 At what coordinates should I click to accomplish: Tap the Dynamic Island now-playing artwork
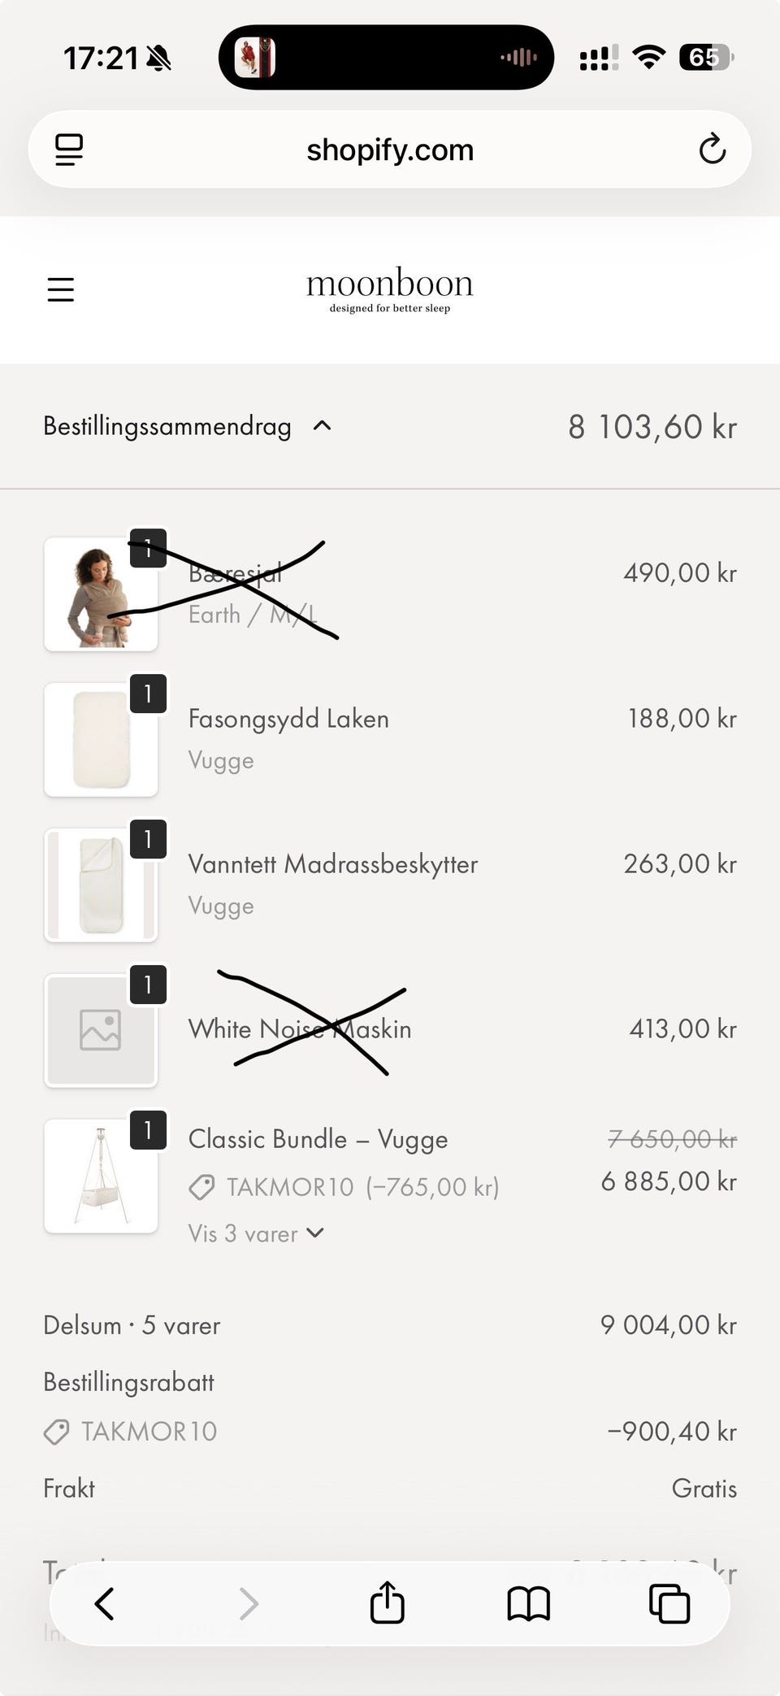coord(254,58)
